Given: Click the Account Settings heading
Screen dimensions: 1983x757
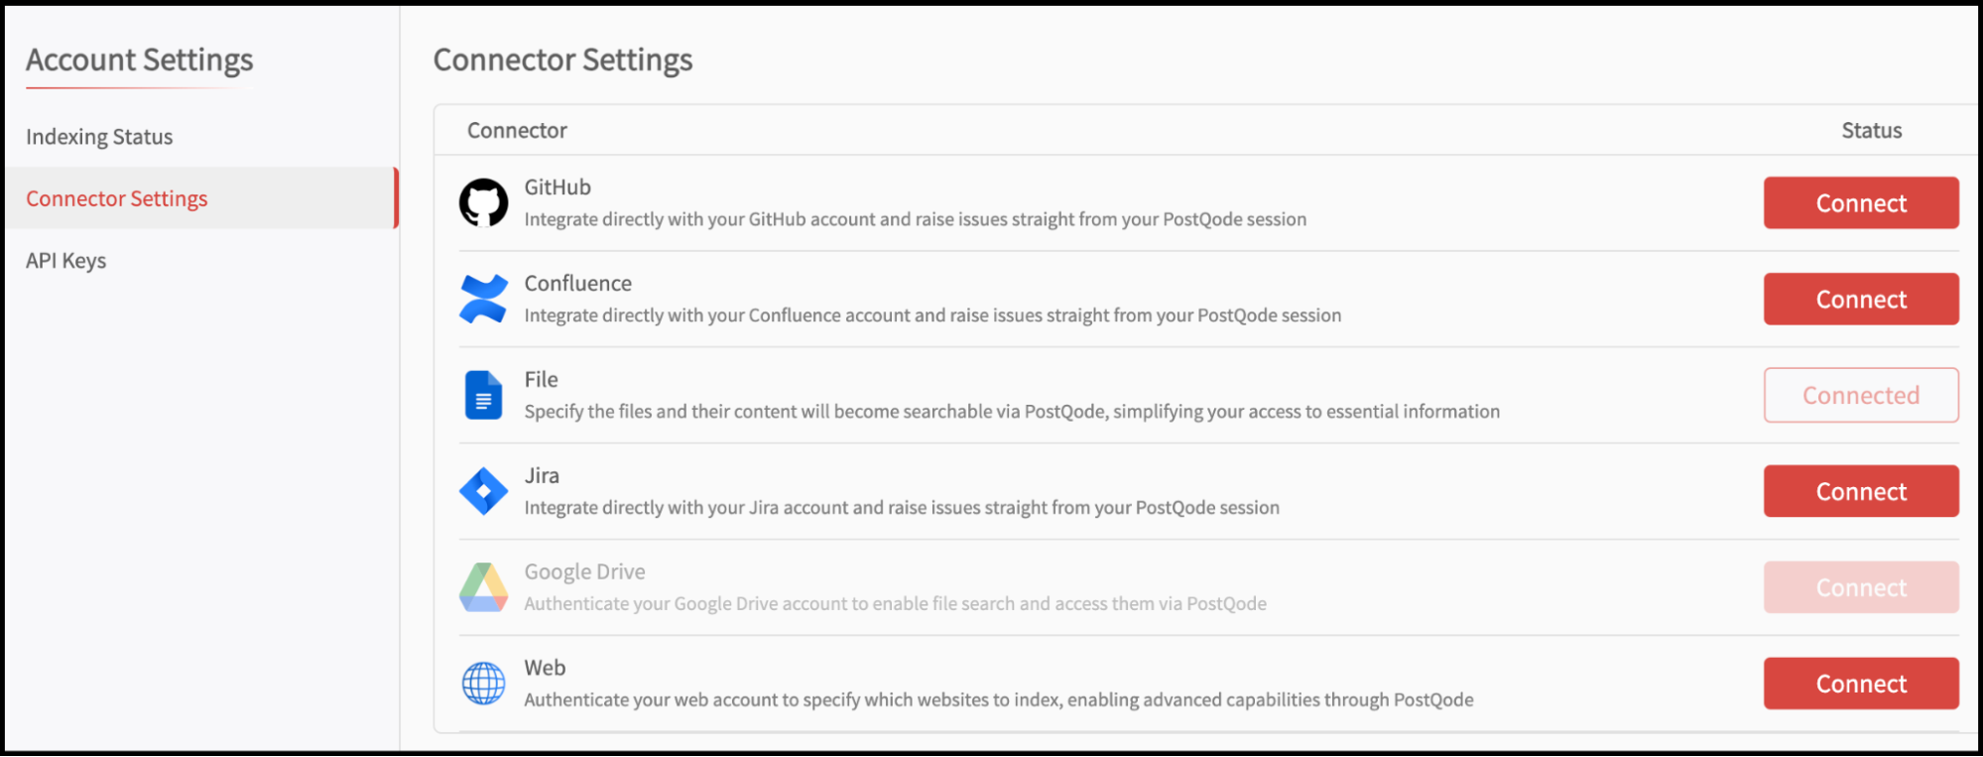Looking at the screenshot, I should click(x=140, y=61).
